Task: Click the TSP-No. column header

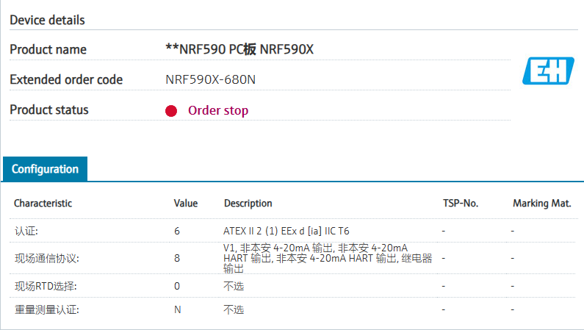Action: [x=461, y=203]
